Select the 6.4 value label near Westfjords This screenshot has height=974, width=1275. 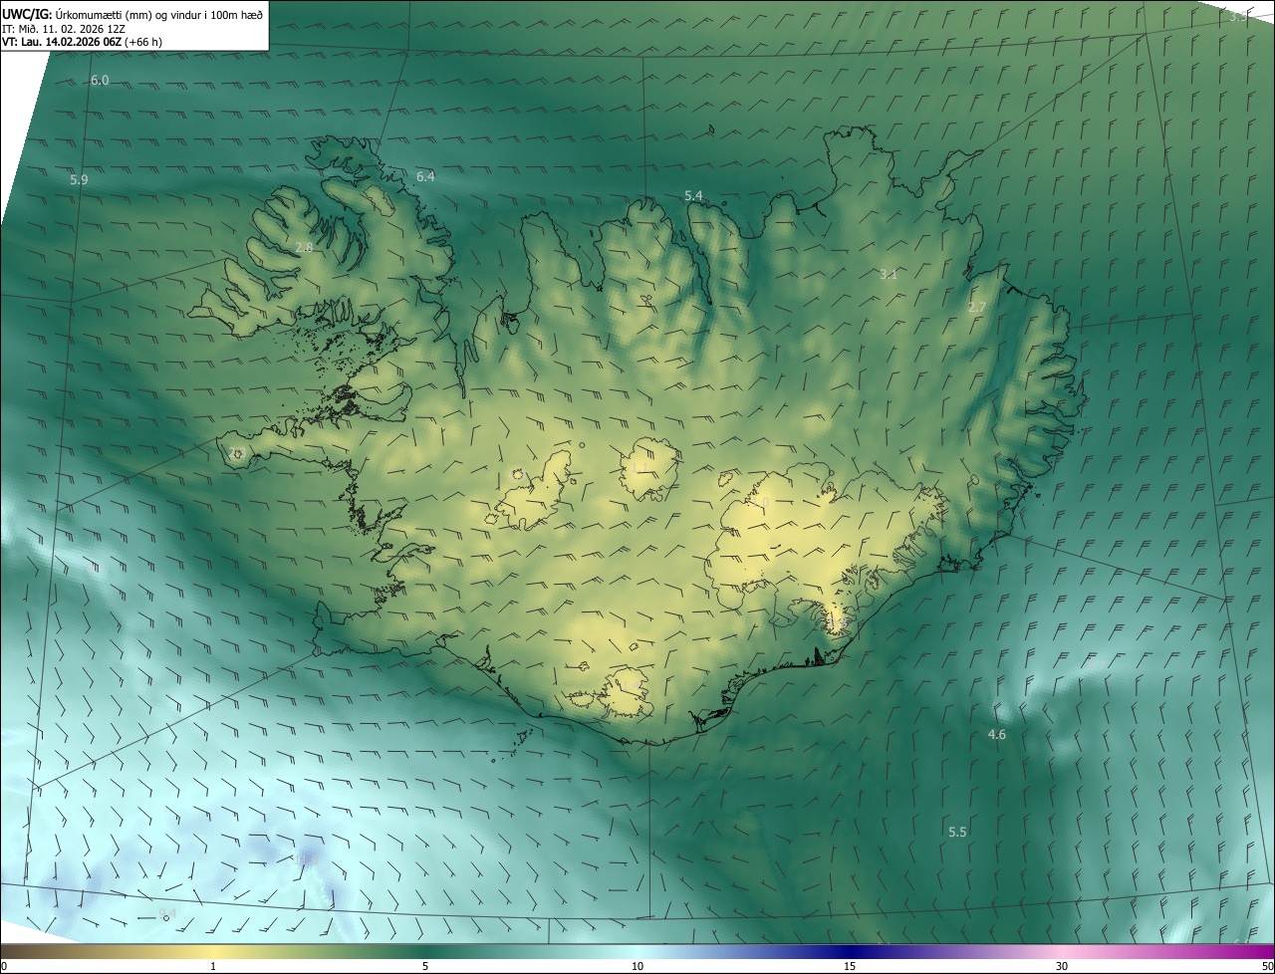pyautogui.click(x=425, y=176)
